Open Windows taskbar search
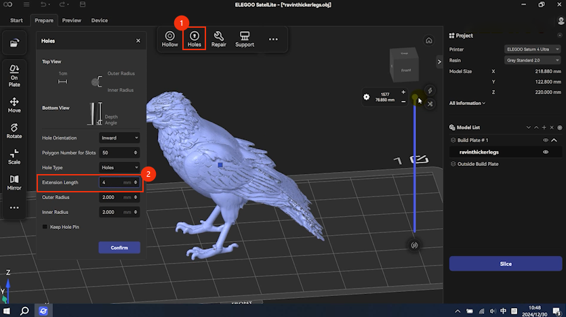This screenshot has height=317, width=566. [24, 310]
